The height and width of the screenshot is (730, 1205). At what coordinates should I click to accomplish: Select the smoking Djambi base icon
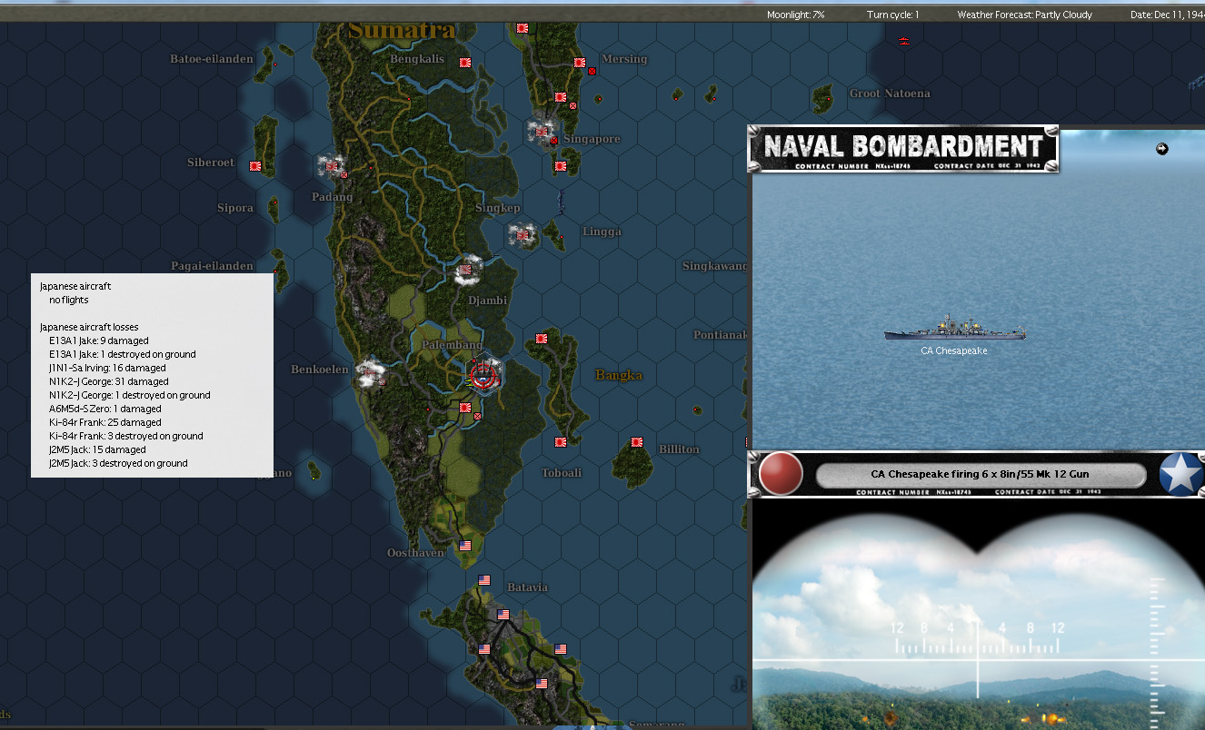point(467,270)
